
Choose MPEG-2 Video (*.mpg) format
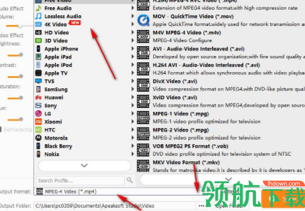coord(221,134)
